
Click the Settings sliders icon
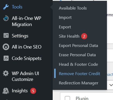tap(6, 36)
